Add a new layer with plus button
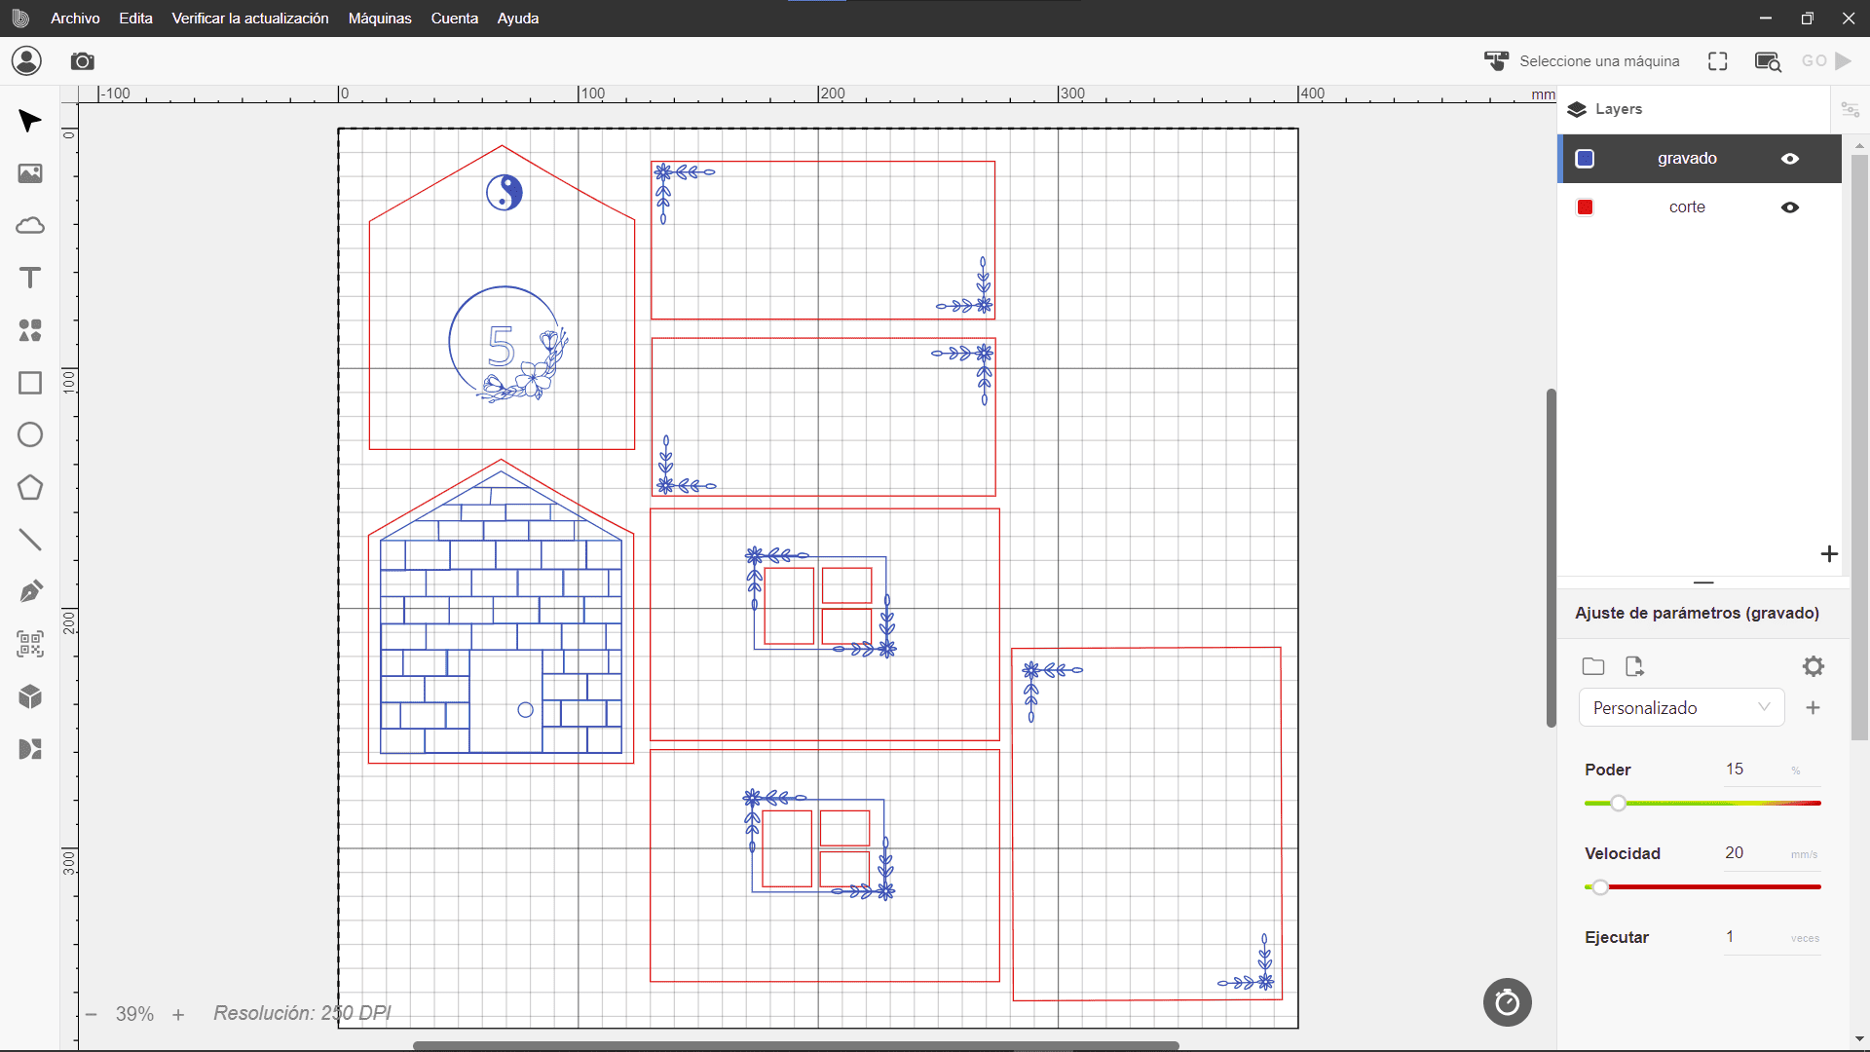Viewport: 1870px width, 1052px height. click(x=1829, y=554)
